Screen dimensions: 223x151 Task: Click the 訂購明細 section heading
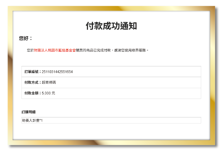(x=29, y=112)
